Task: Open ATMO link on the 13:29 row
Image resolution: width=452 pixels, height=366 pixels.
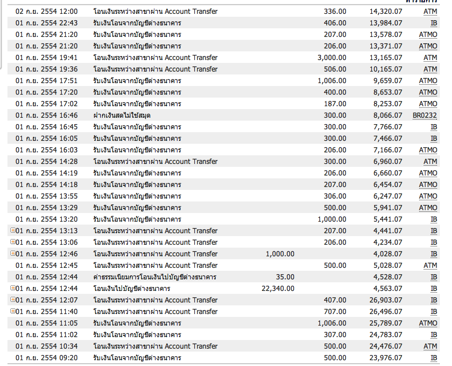Action: (x=428, y=208)
